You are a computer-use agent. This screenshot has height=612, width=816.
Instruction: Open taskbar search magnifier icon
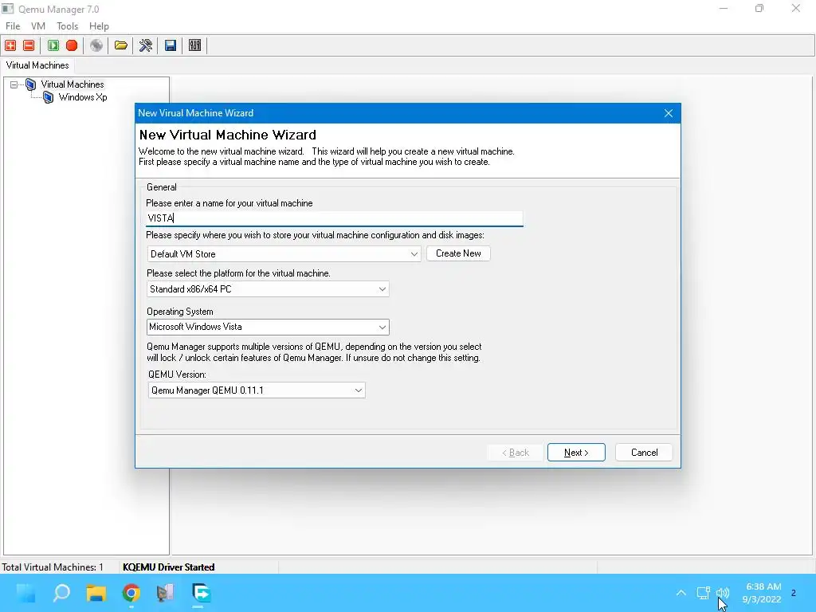click(61, 593)
